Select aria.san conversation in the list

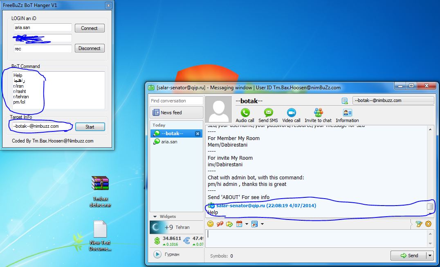click(177, 142)
